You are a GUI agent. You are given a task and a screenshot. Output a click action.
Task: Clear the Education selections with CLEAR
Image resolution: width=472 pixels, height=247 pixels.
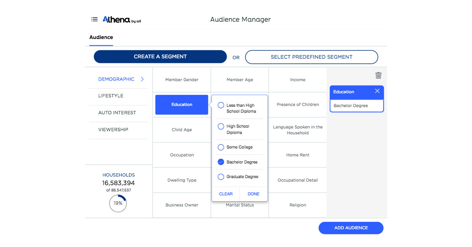click(226, 194)
